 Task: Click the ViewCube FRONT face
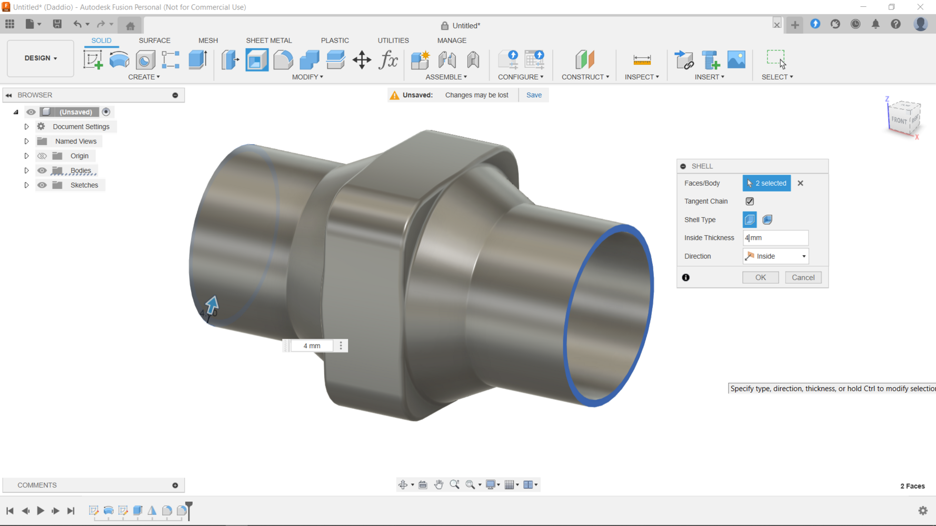[898, 120]
